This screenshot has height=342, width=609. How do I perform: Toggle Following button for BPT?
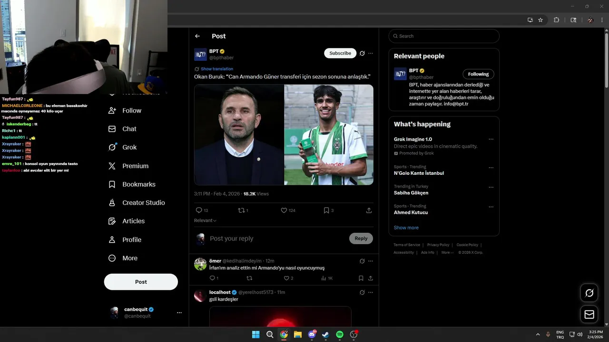478,74
